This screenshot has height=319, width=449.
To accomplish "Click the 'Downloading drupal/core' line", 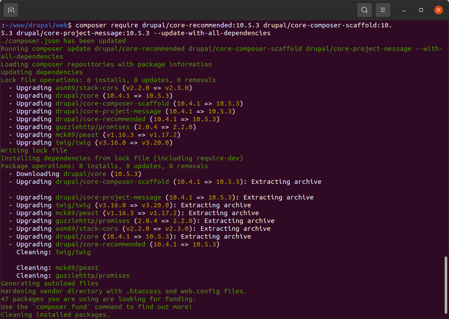I will click(x=78, y=174).
